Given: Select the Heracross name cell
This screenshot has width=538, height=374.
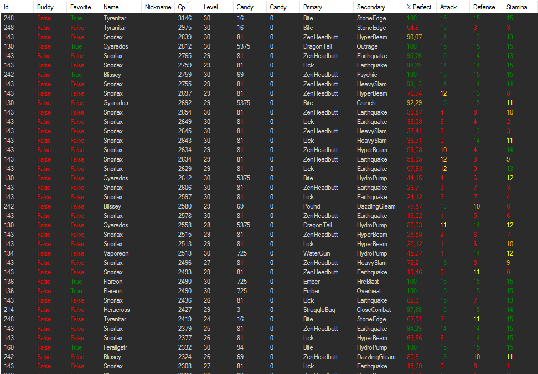Looking at the screenshot, I should (x=117, y=310).
